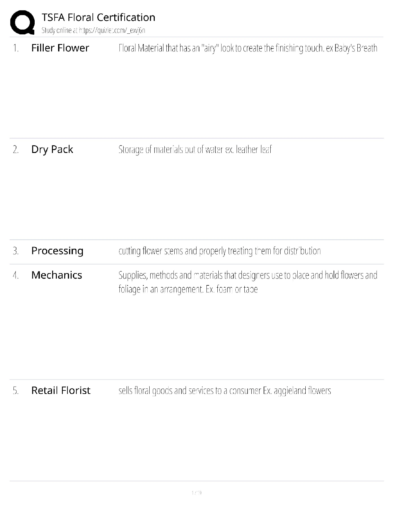Select the Filler Flower term
The height and width of the screenshot is (509, 393).
point(60,48)
